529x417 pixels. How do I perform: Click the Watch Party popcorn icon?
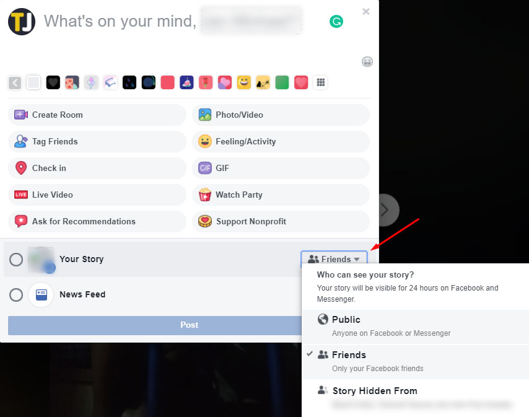coord(205,195)
